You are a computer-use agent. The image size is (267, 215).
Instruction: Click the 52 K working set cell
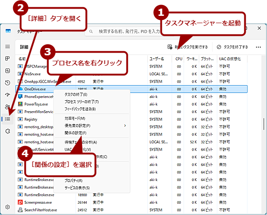193,142
